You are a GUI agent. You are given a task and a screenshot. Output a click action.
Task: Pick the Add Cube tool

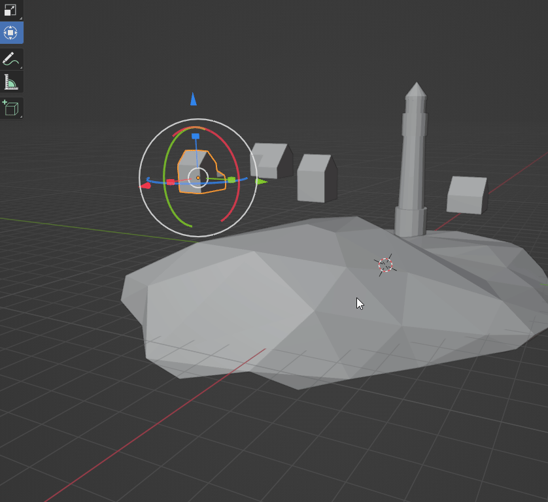[11, 108]
